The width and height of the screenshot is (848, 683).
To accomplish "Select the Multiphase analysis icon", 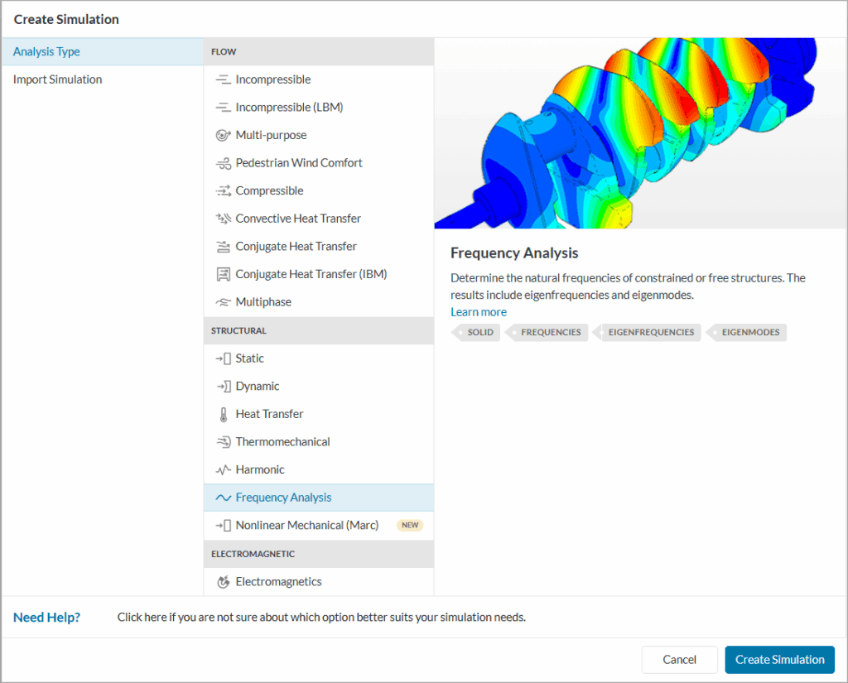I will click(x=224, y=301).
